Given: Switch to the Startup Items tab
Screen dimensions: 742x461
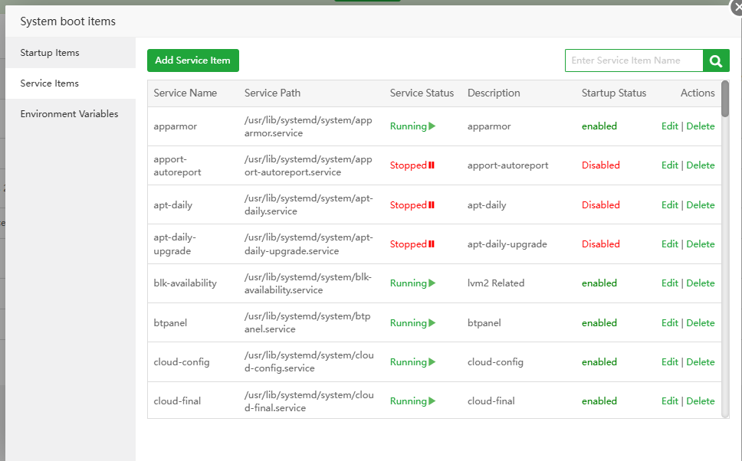Looking at the screenshot, I should (x=50, y=53).
